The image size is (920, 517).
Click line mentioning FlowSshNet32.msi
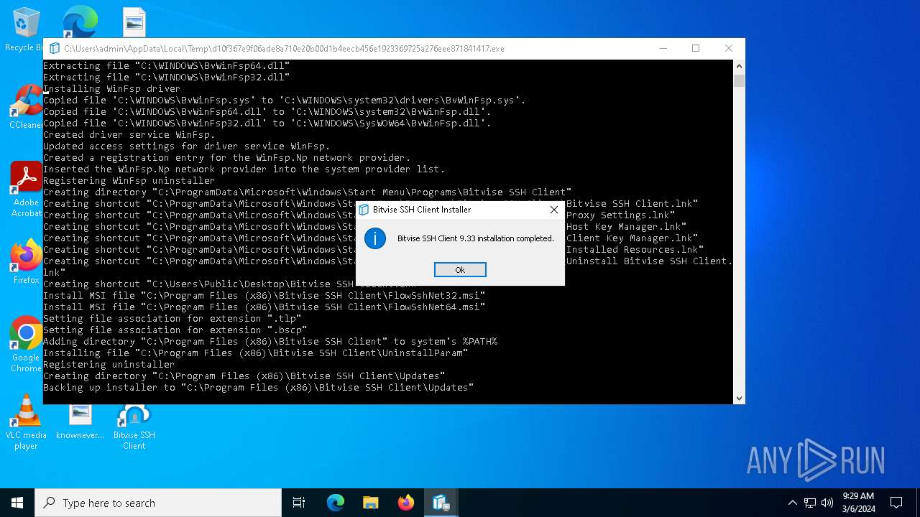264,296
